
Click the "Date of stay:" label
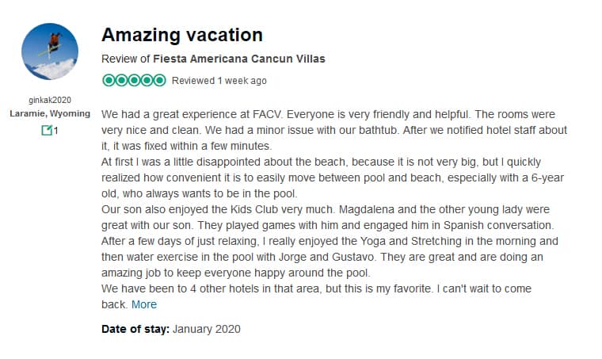pyautogui.click(x=135, y=329)
